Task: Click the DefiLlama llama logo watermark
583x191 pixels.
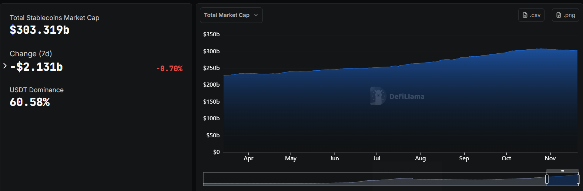Action: click(378, 96)
